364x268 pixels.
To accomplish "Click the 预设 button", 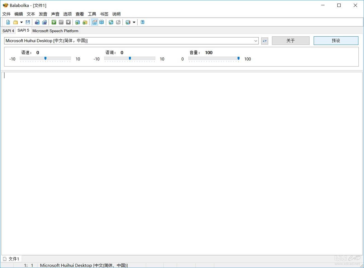I will [336, 41].
